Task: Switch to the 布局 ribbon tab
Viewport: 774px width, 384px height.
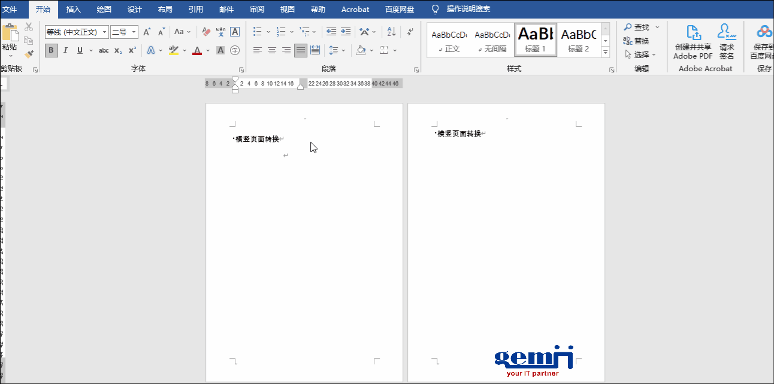Action: point(165,9)
